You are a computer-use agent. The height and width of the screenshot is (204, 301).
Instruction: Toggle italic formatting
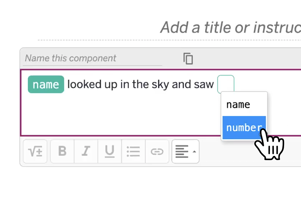pos(86,152)
